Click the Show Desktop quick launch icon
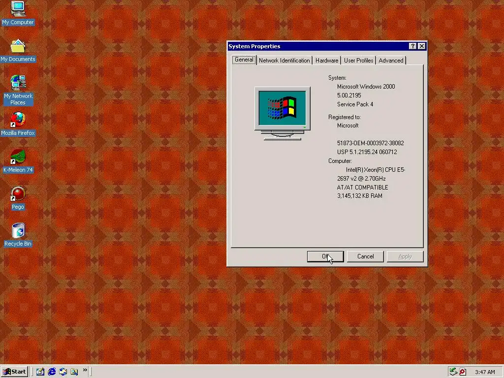 coord(40,372)
